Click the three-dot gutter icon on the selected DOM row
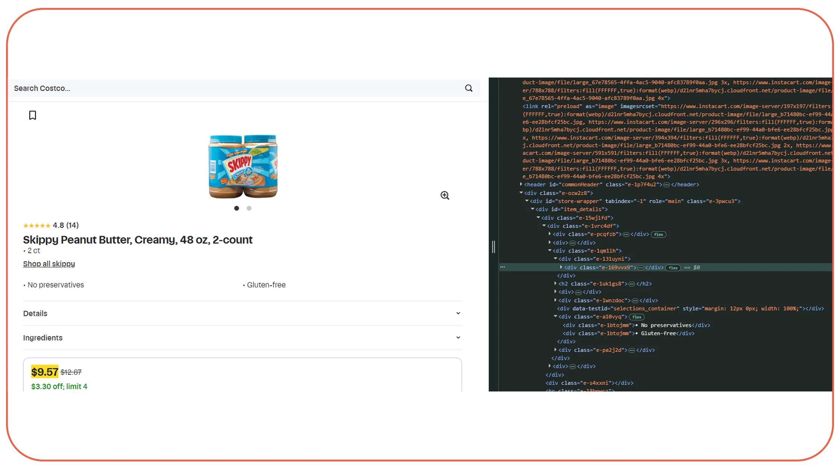Viewport: 840px width, 469px height. click(x=503, y=267)
